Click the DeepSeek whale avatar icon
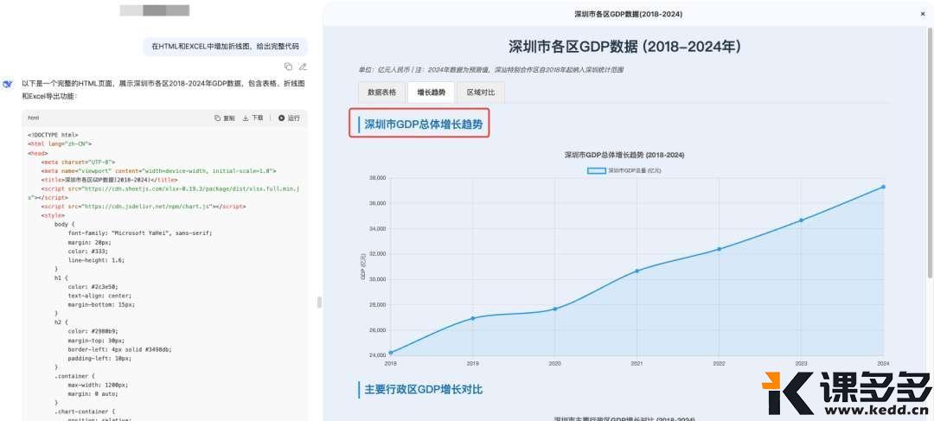Screen dimensions: 934x421 tap(8, 84)
